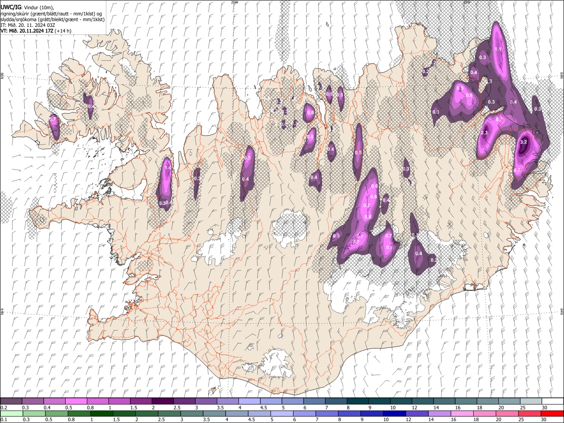Select the '1.1' precipitation label on the map
Viewport: 564px width, 423px height.
[498, 49]
